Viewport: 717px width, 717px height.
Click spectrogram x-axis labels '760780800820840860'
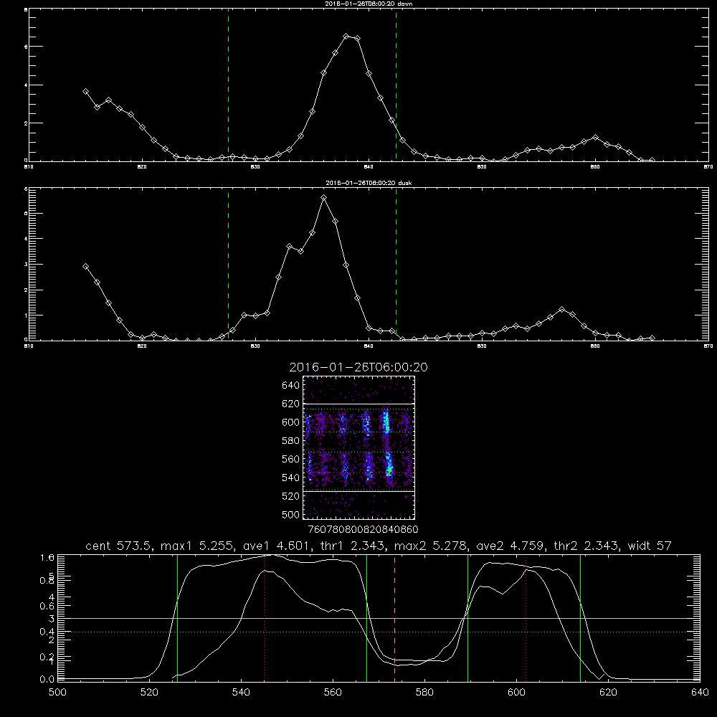364,529
